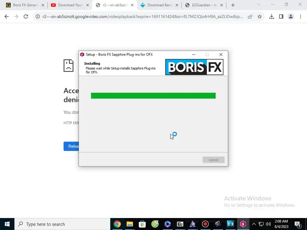Image resolution: width=307 pixels, height=230 pixels.
Task: Go forward in browser history
Action: click(16, 17)
